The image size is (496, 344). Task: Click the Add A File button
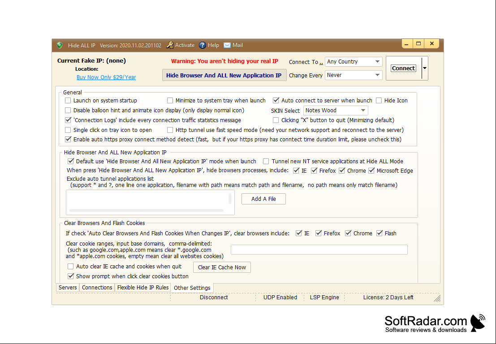(x=263, y=199)
